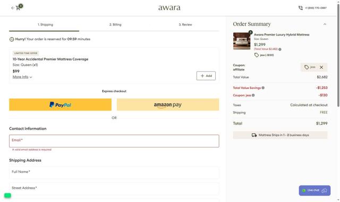Image resolution: width=340 pixels, height=202 pixels.
Task: Select the 2. Billing step tab
Action: click(115, 24)
